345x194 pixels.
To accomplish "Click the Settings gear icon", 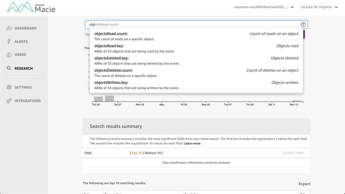I will pyautogui.click(x=9, y=87).
